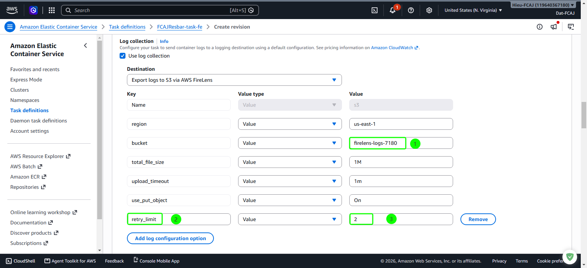Open the Destination dropdown

pyautogui.click(x=234, y=80)
